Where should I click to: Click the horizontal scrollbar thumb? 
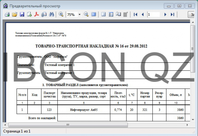tap(68, 125)
